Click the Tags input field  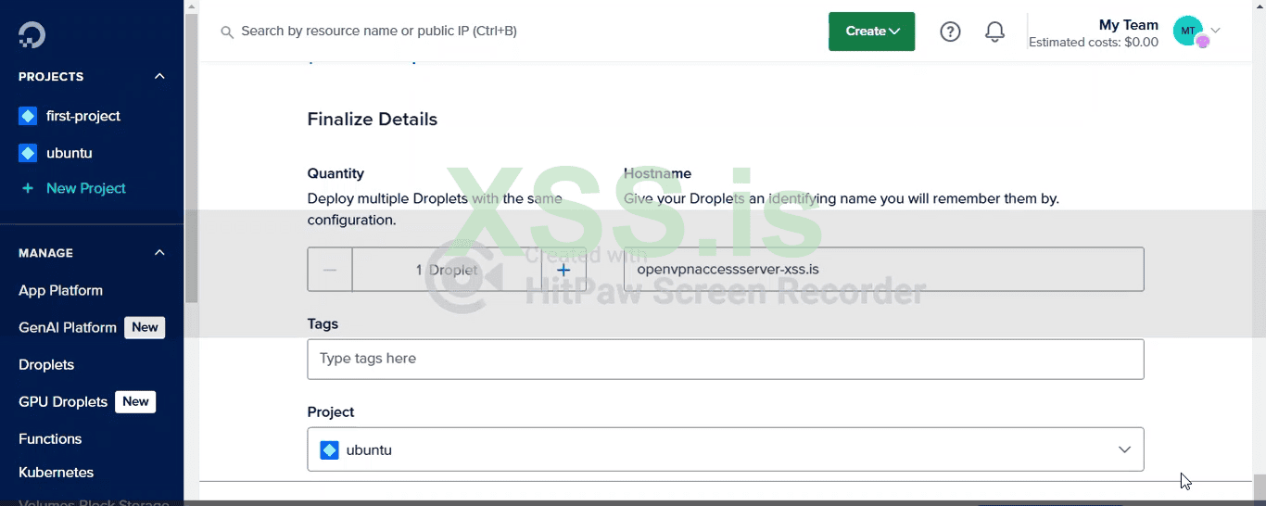tap(726, 359)
